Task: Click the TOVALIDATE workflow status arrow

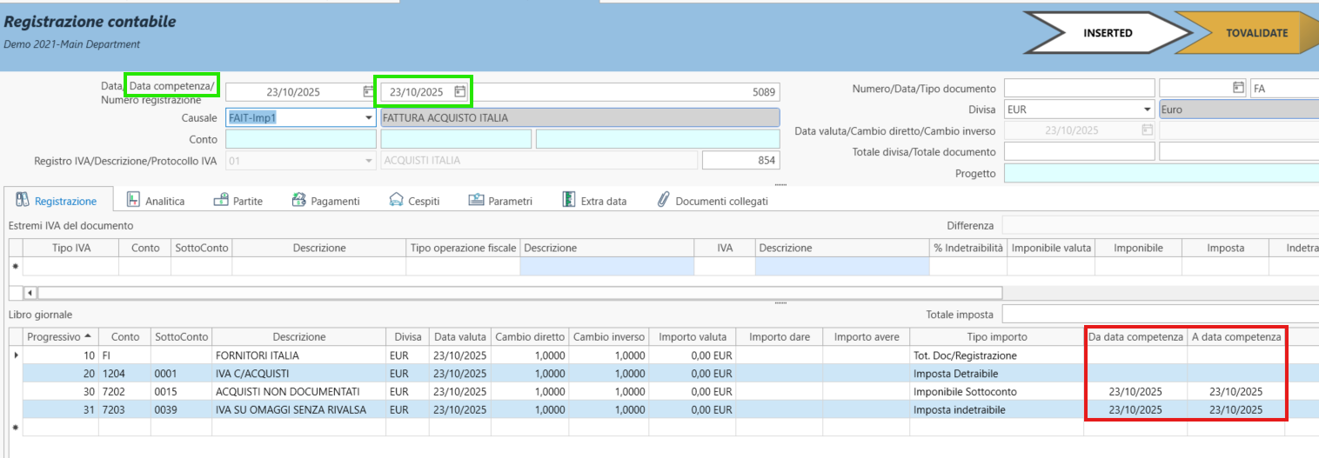Action: point(1256,33)
